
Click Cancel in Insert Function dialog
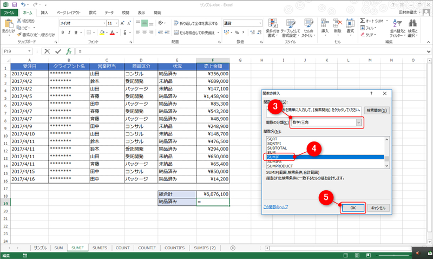tap(378, 208)
